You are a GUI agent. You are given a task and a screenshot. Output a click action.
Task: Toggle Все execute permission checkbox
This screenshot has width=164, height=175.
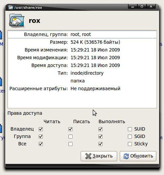101,144
